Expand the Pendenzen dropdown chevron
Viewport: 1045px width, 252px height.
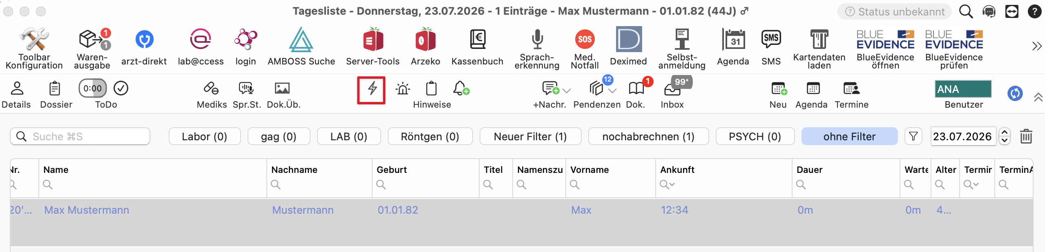[612, 91]
